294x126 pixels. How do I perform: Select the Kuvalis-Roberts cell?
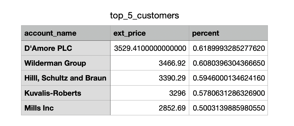click(x=66, y=93)
